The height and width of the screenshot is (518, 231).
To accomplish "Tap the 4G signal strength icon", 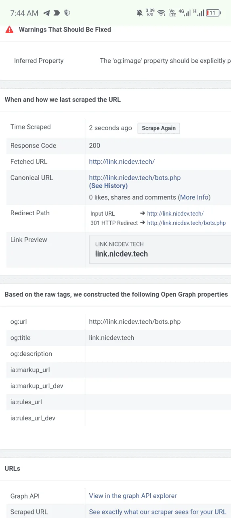I will 185,13.
